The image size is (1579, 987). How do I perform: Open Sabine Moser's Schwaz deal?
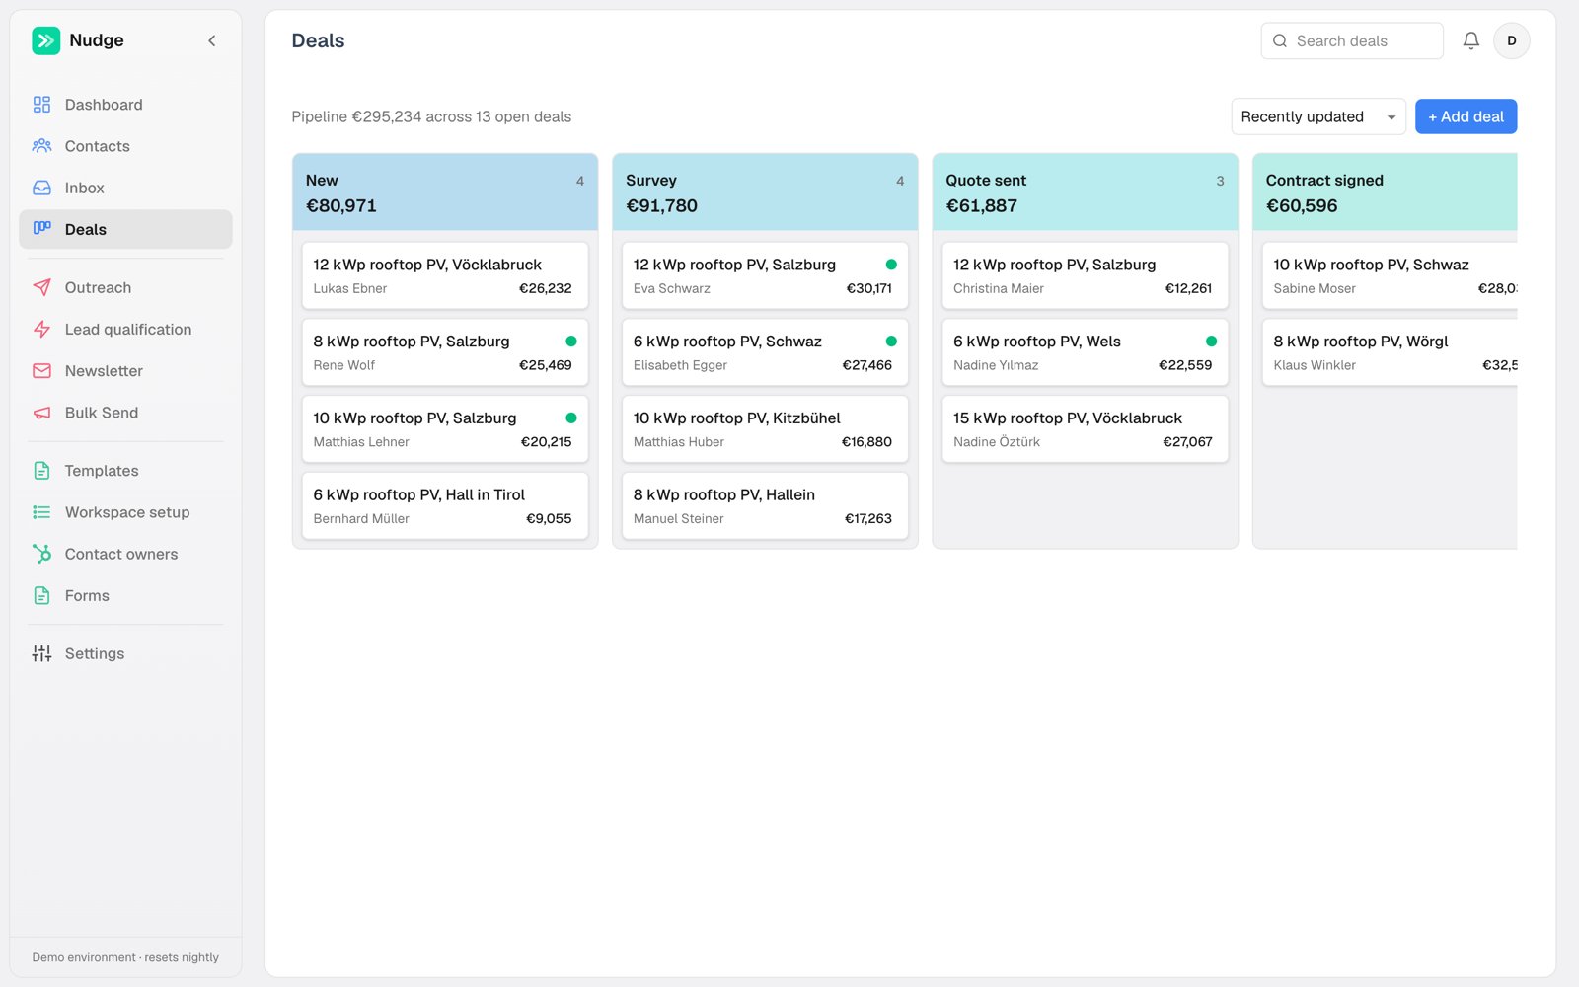click(1390, 275)
